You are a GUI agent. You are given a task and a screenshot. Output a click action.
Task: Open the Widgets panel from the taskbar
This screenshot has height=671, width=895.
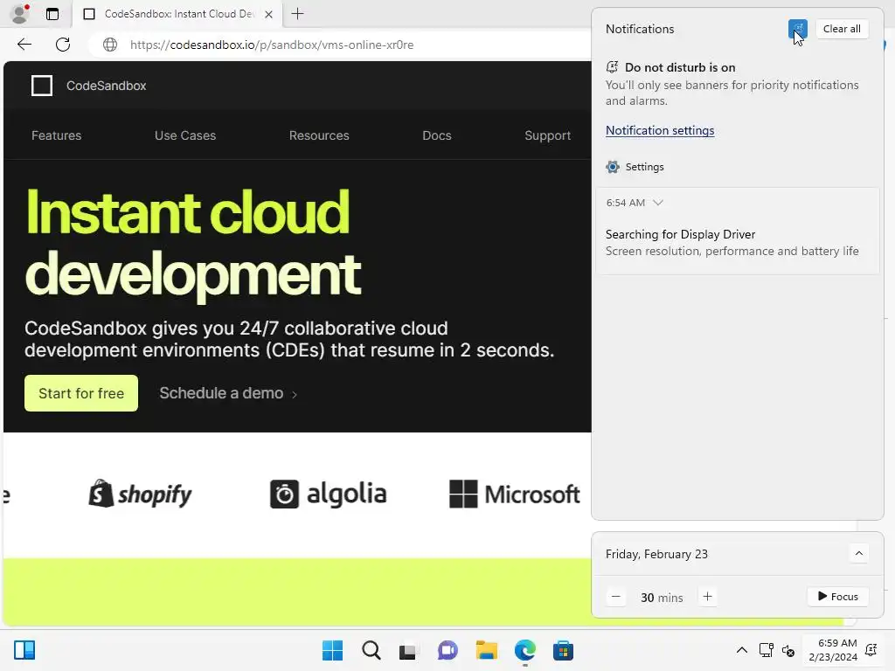[24, 650]
